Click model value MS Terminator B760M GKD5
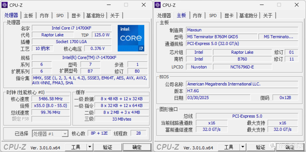 [222, 37]
